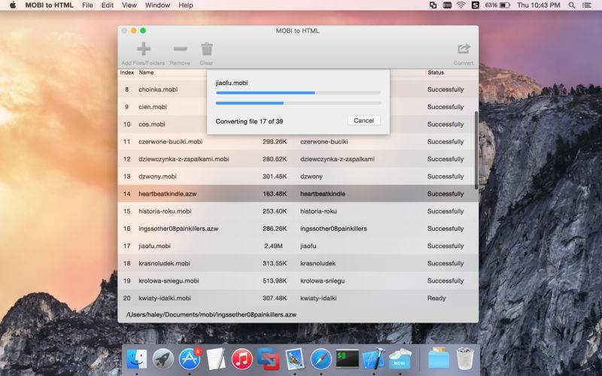Select the kwiaty-idalki.mobi row
602x376 pixels.
298,298
